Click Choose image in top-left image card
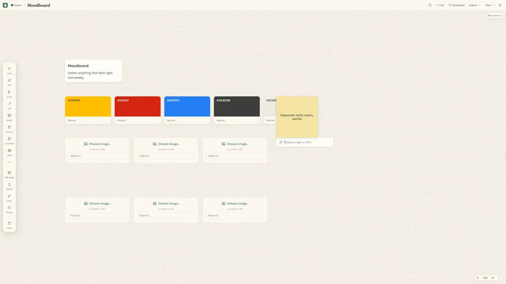506x284 pixels. click(97, 144)
